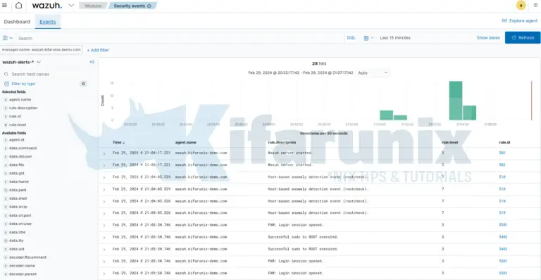Open the saved queries dropdown
The height and width of the screenshot is (280, 541).
(8, 38)
